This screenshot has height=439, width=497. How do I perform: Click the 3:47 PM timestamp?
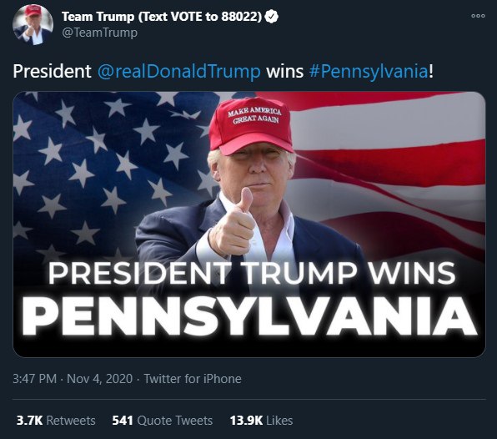[35, 379]
